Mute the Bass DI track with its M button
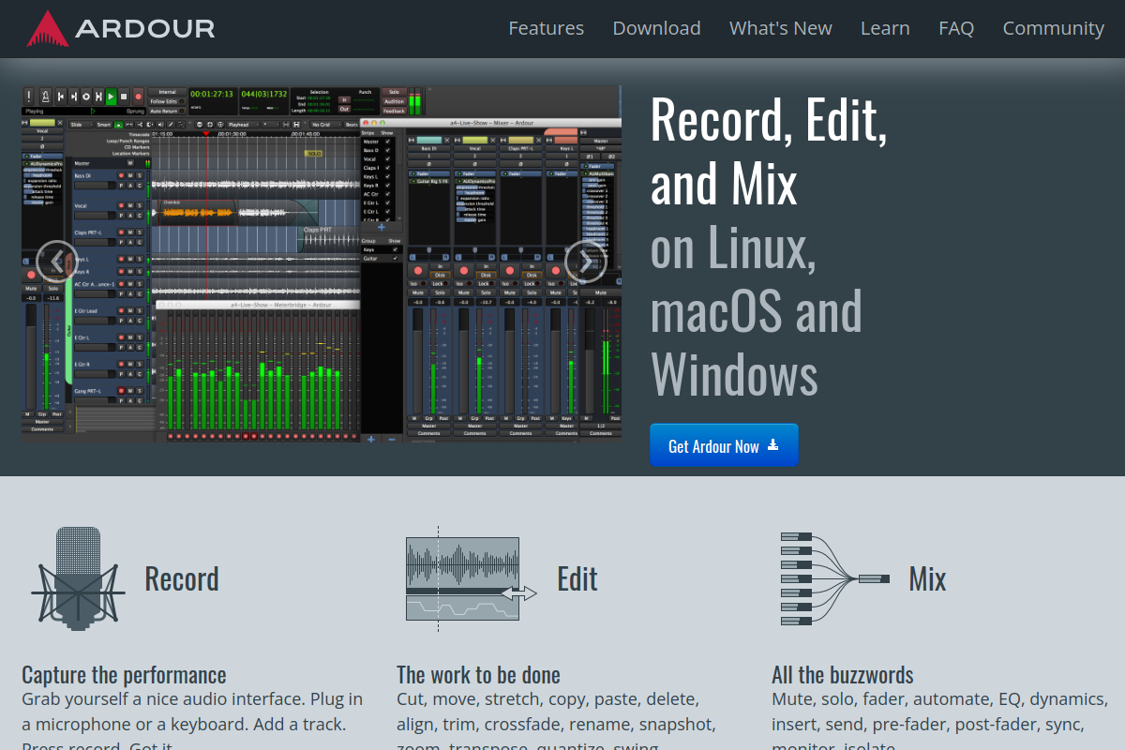 pyautogui.click(x=131, y=175)
